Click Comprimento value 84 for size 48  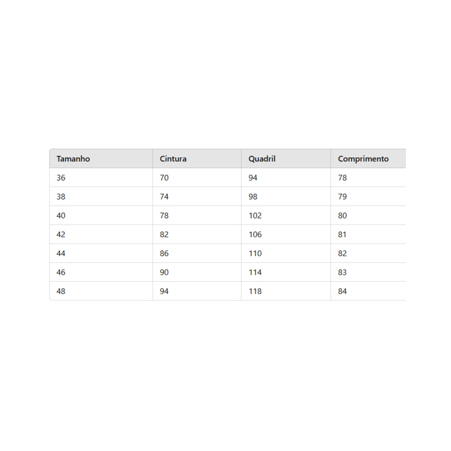(342, 291)
